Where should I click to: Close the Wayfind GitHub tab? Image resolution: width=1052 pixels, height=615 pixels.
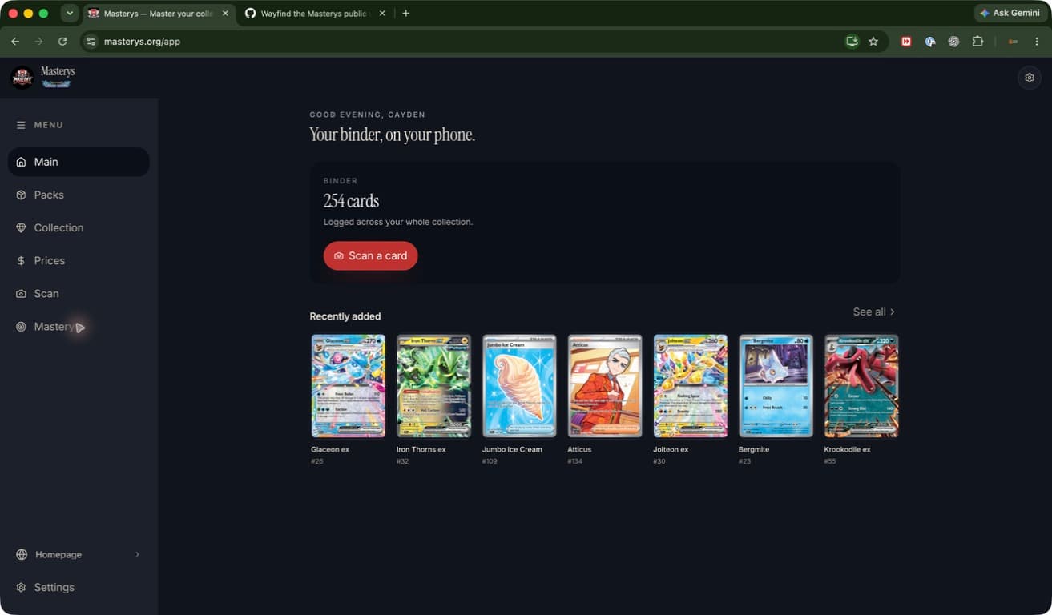(x=381, y=14)
